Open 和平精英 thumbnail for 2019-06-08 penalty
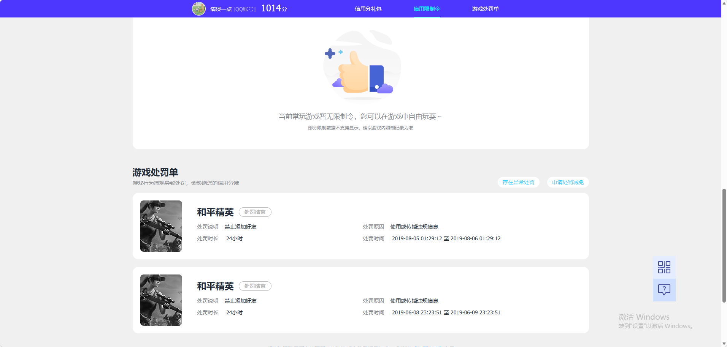Image resolution: width=727 pixels, height=347 pixels. 161,300
